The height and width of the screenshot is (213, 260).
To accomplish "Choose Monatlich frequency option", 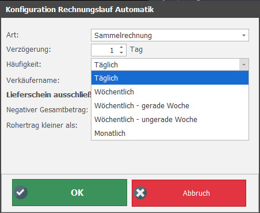I will point(170,133).
